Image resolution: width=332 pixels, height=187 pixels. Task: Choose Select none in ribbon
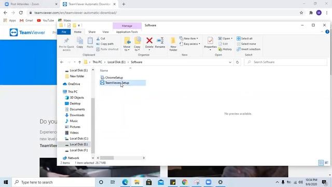coord(246,44)
